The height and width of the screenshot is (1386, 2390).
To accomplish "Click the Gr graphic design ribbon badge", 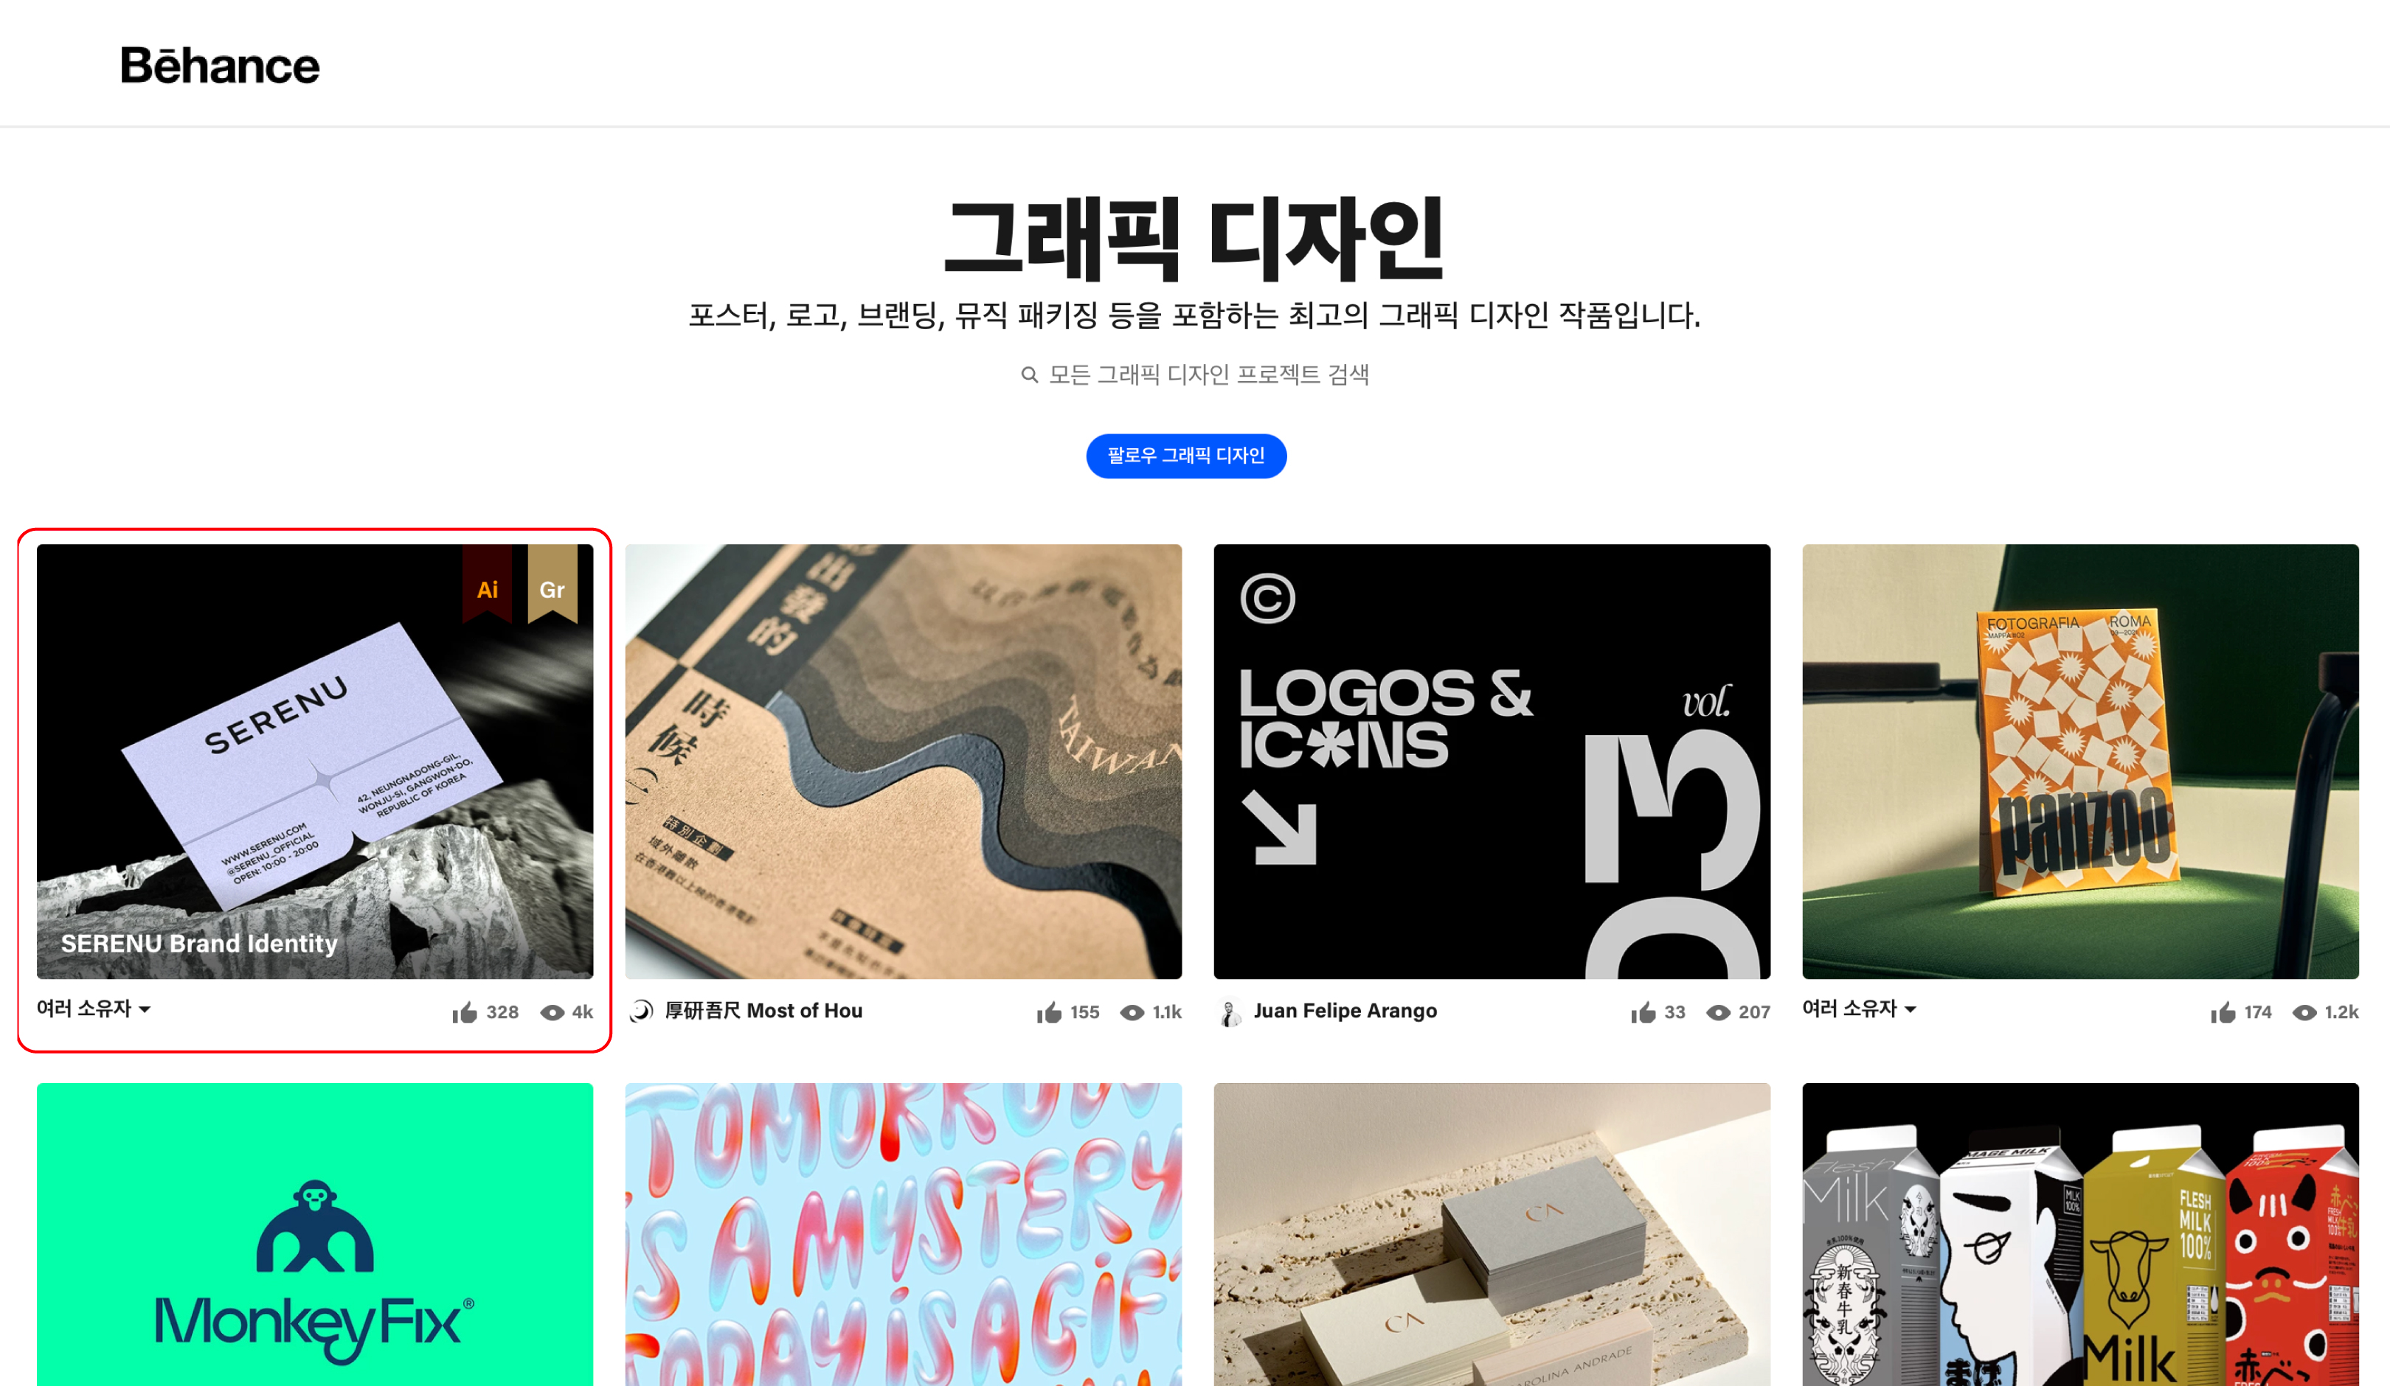I will tap(552, 584).
